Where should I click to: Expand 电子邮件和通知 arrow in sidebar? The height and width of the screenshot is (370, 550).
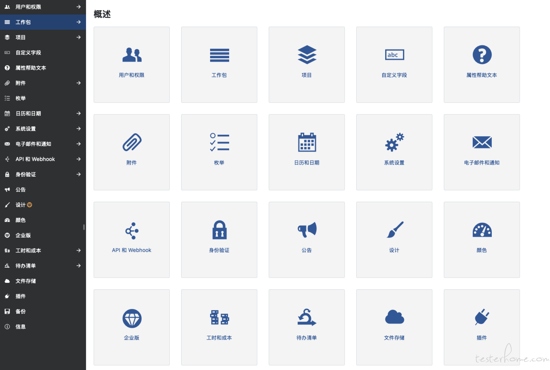[x=78, y=144]
